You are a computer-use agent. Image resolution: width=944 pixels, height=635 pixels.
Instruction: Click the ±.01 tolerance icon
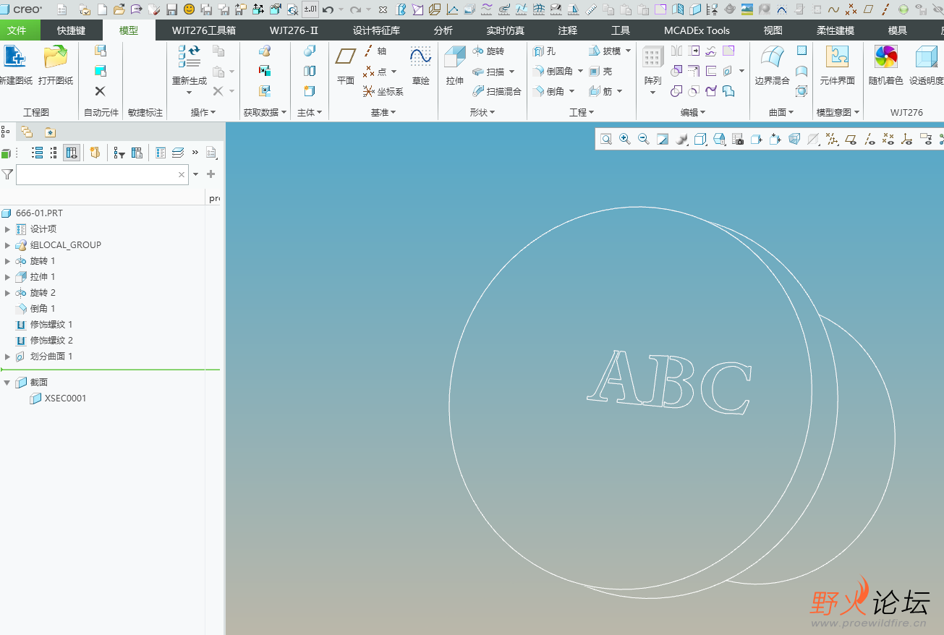(310, 9)
